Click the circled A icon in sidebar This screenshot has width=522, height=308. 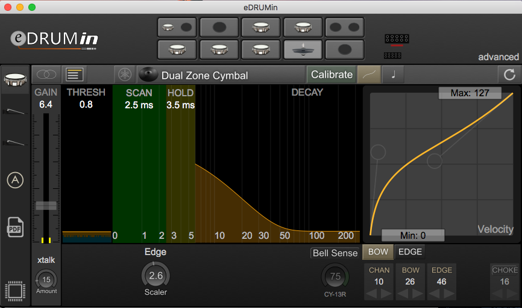click(15, 180)
